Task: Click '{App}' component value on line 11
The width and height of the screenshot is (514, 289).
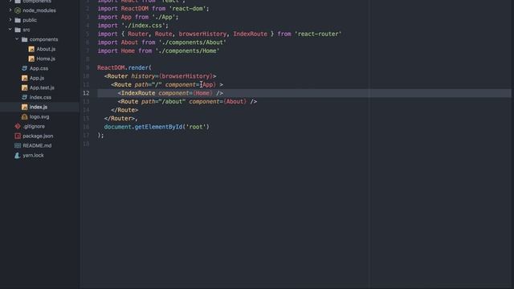Action: tap(208, 84)
